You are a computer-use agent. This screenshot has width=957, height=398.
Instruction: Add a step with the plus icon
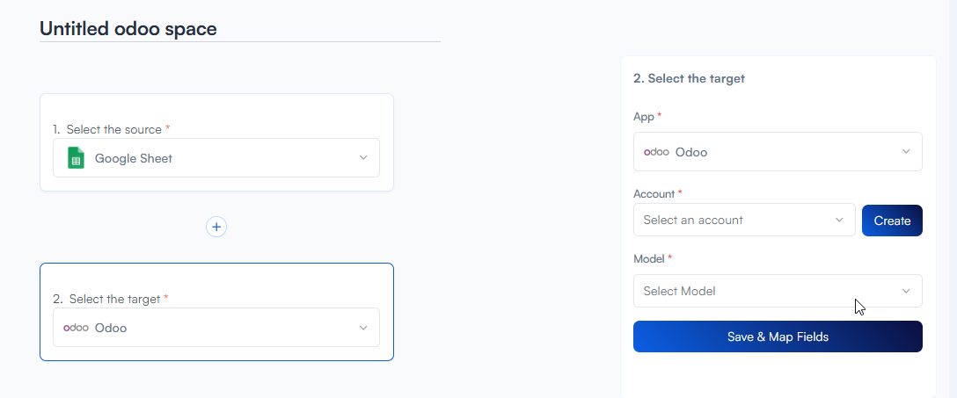coord(216,227)
